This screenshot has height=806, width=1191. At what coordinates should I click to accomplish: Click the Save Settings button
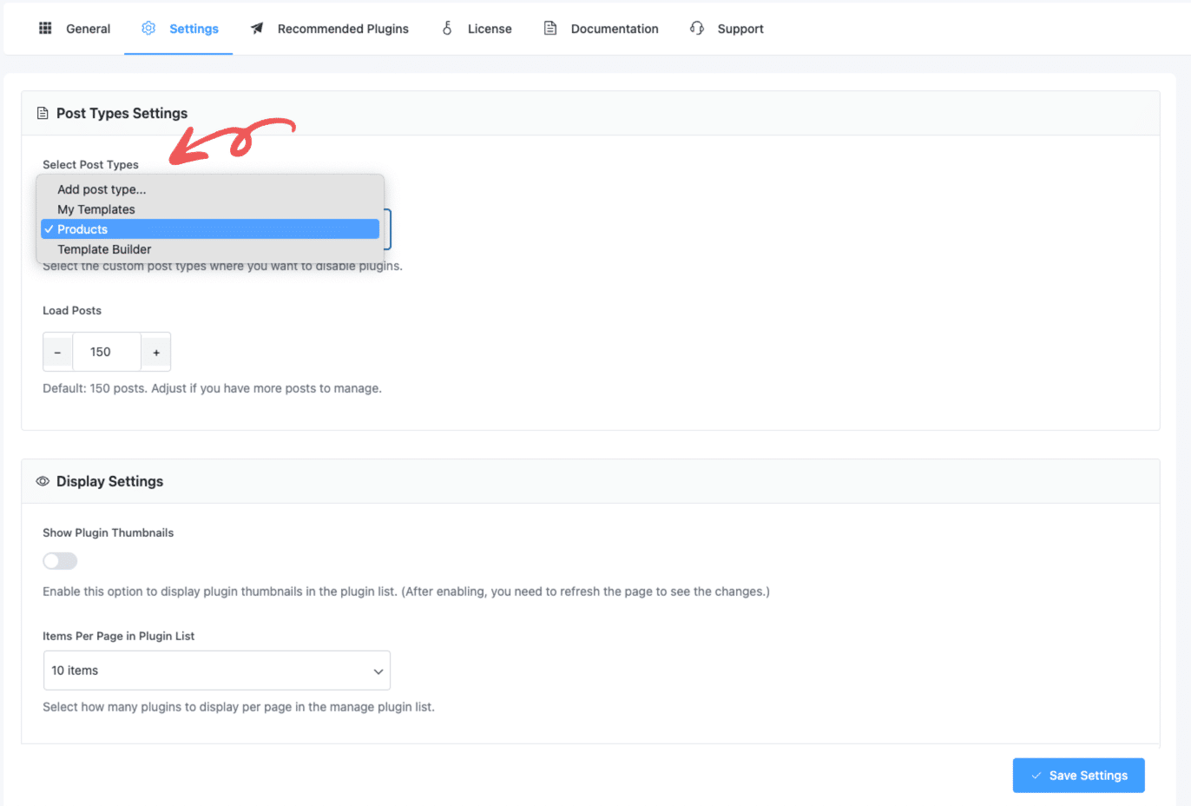click(1078, 775)
